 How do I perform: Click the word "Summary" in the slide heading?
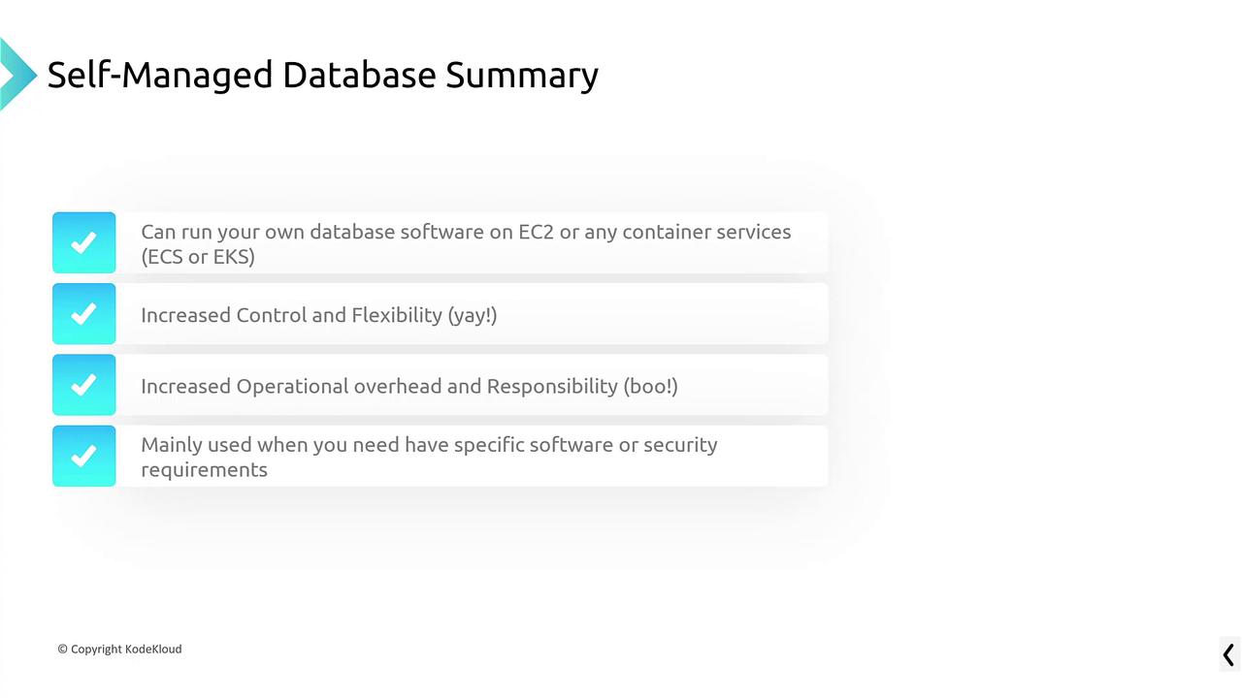tap(522, 75)
